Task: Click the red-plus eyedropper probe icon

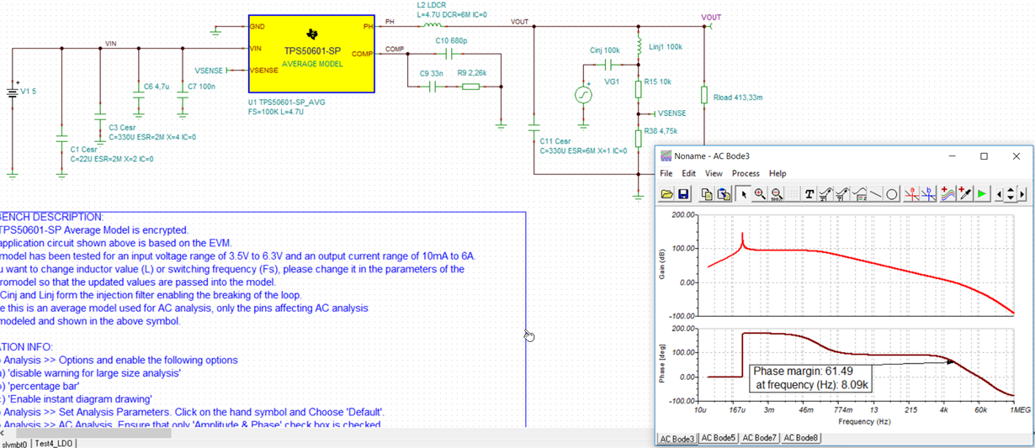Action: 964,194
